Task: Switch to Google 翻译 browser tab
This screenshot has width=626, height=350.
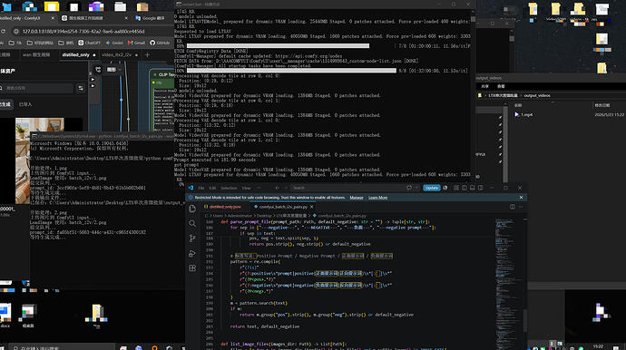Action: pos(150,18)
